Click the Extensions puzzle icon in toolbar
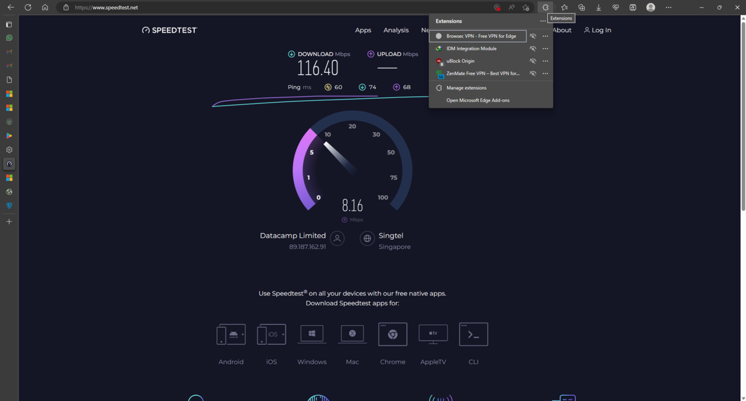The image size is (746, 401). coord(546,8)
